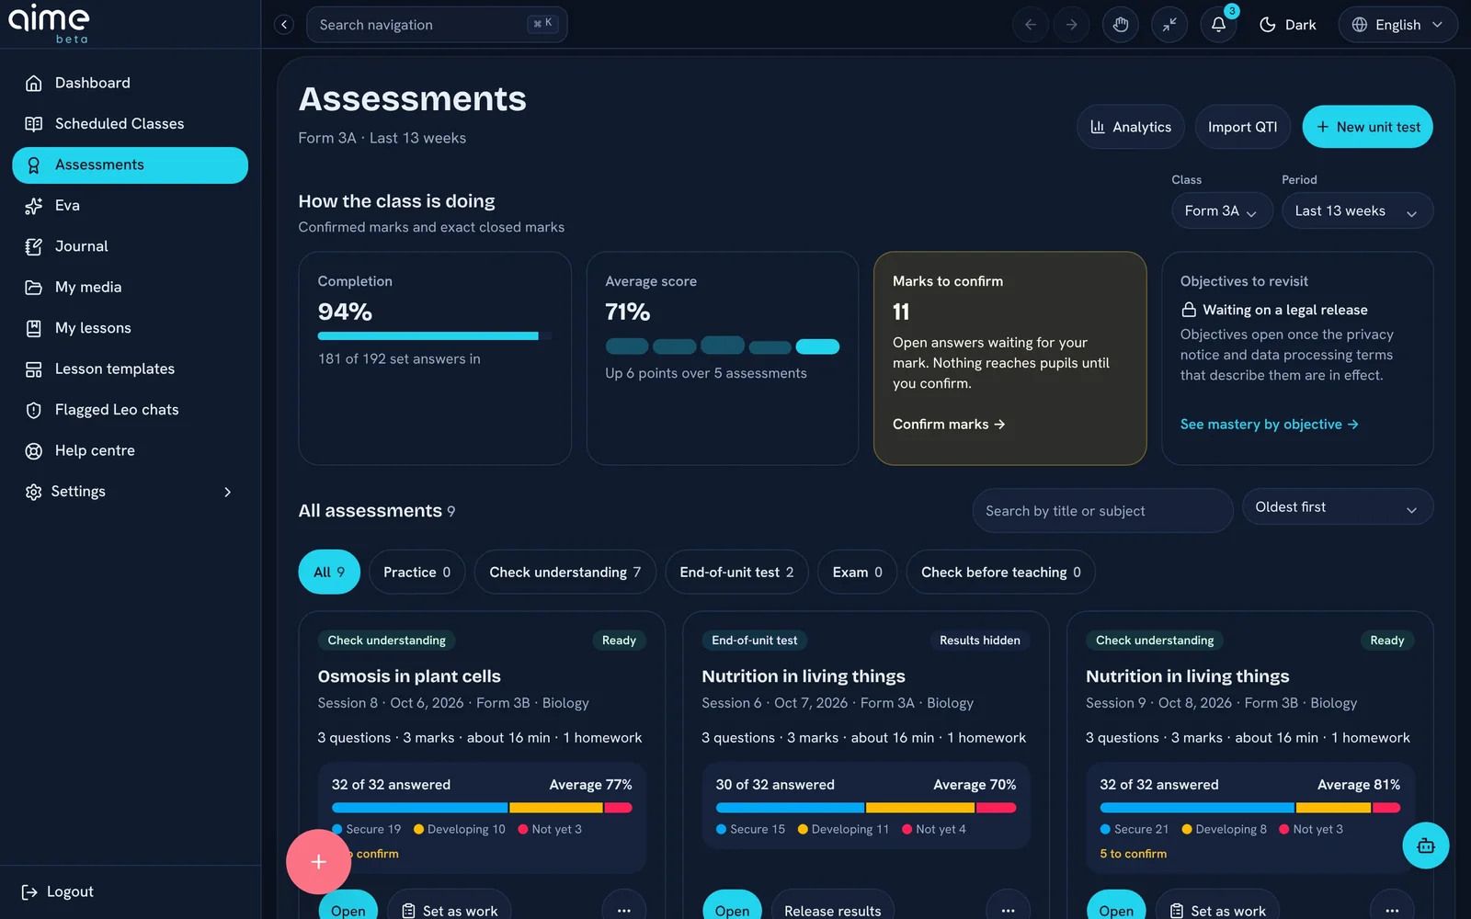The height and width of the screenshot is (919, 1471).
Task: Open Flagged Leo chats
Action: pyautogui.click(x=130, y=410)
